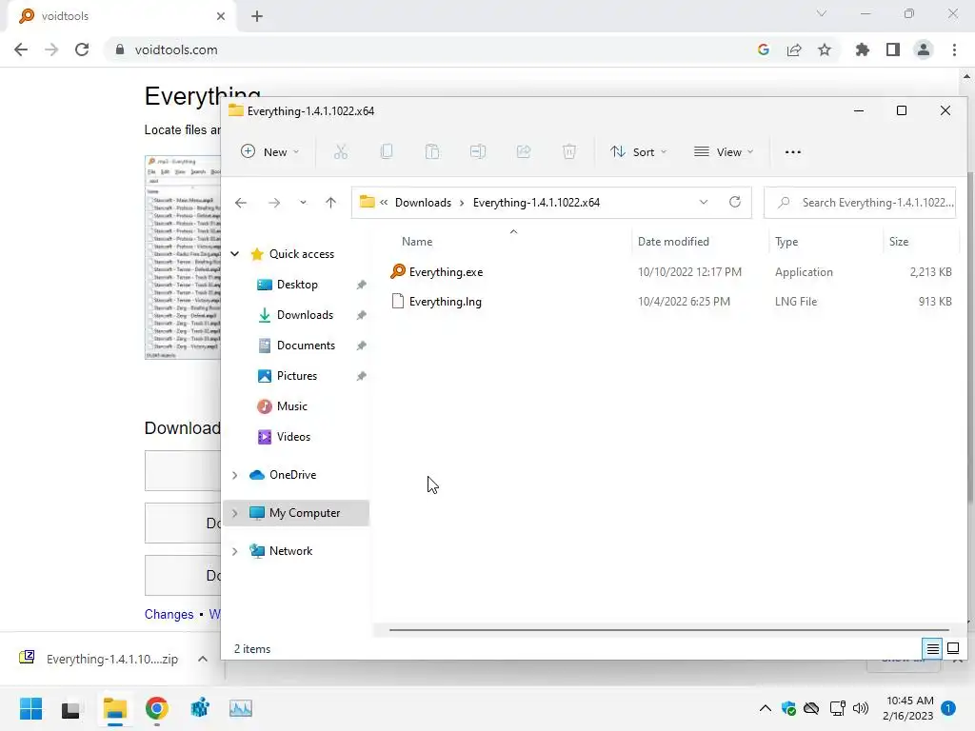Show hidden system tray icons
Image resolution: width=975 pixels, height=731 pixels.
click(766, 708)
